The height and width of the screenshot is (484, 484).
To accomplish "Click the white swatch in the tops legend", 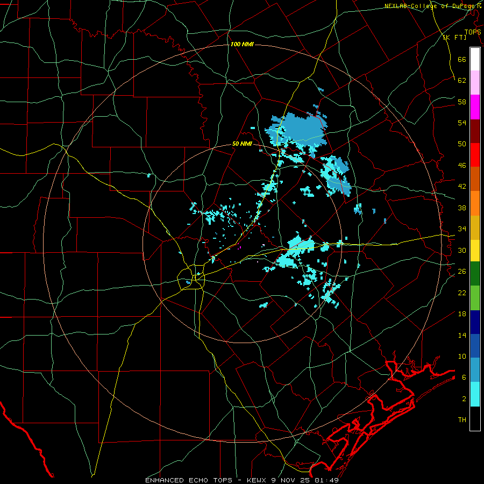I will (475, 59).
